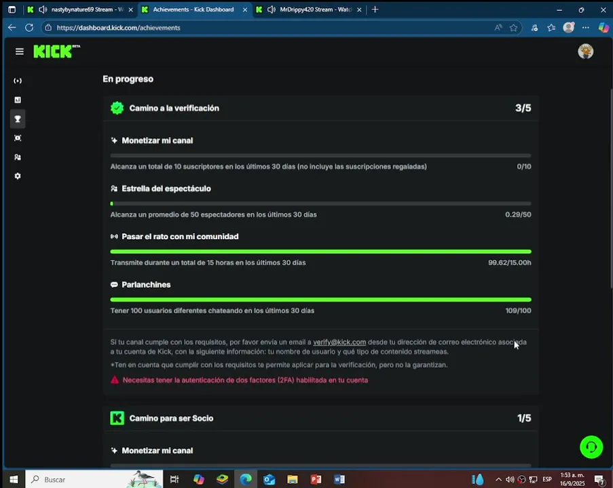Open the stream icon in the sidebar
613x488 pixels.
tap(18, 81)
